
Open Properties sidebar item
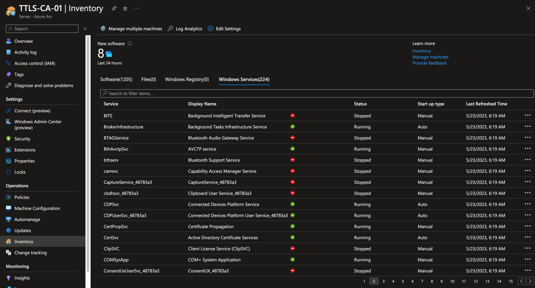pyautogui.click(x=24, y=161)
